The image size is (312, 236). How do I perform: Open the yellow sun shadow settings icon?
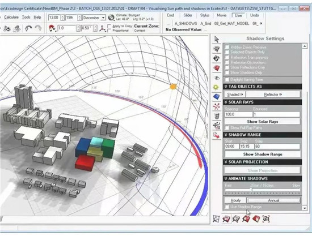(x=216, y=87)
